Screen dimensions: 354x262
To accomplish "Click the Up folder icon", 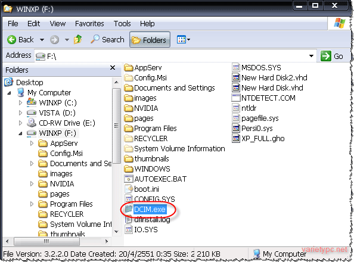I will 78,40.
